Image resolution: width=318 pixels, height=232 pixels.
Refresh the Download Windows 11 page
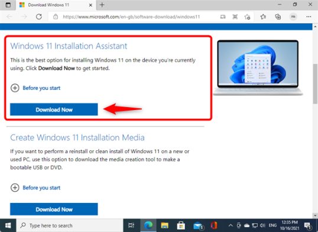tap(39, 17)
